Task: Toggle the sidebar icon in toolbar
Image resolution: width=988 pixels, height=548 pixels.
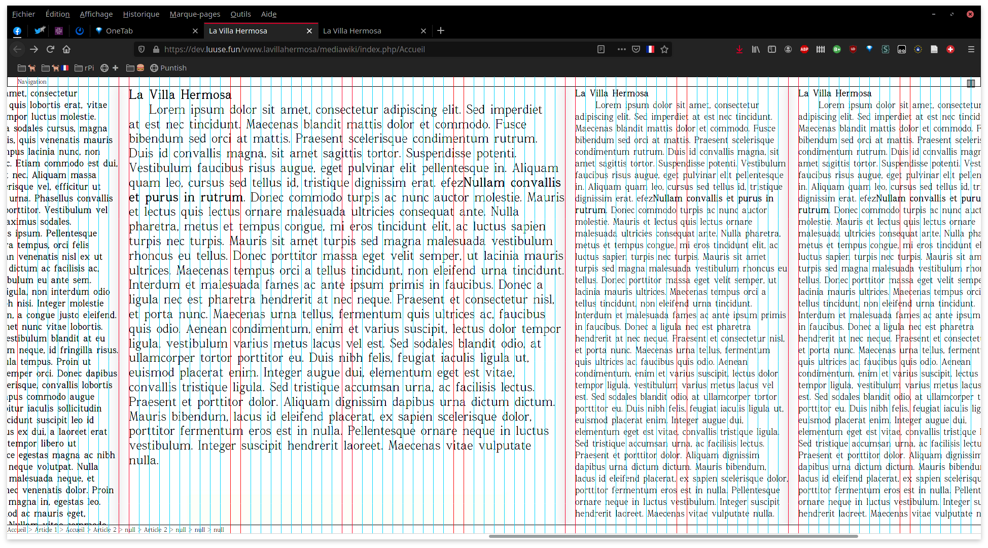Action: click(772, 49)
